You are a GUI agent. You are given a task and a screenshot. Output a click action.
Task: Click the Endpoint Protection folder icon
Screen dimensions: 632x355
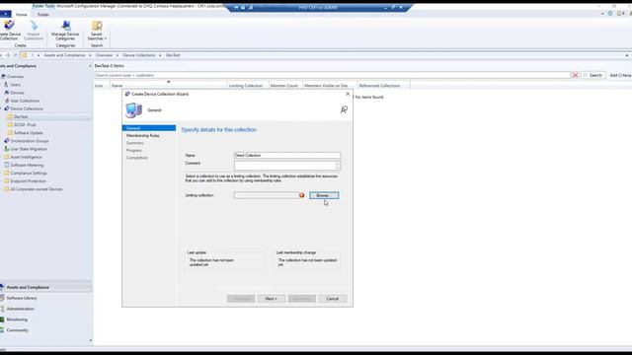7,181
